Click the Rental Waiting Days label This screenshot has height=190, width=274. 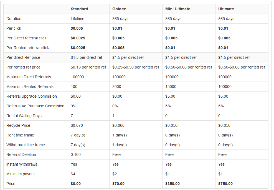[24, 116]
